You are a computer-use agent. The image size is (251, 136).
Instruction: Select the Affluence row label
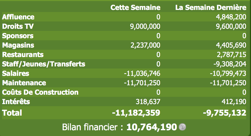coord(18,17)
